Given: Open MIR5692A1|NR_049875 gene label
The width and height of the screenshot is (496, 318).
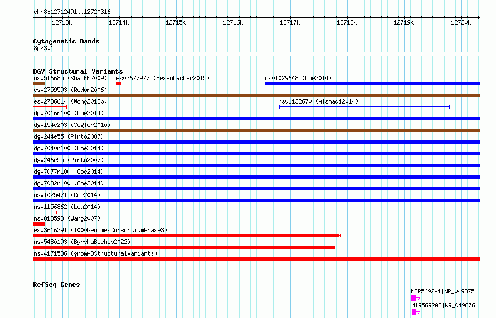Looking at the screenshot, I should [x=443, y=291].
